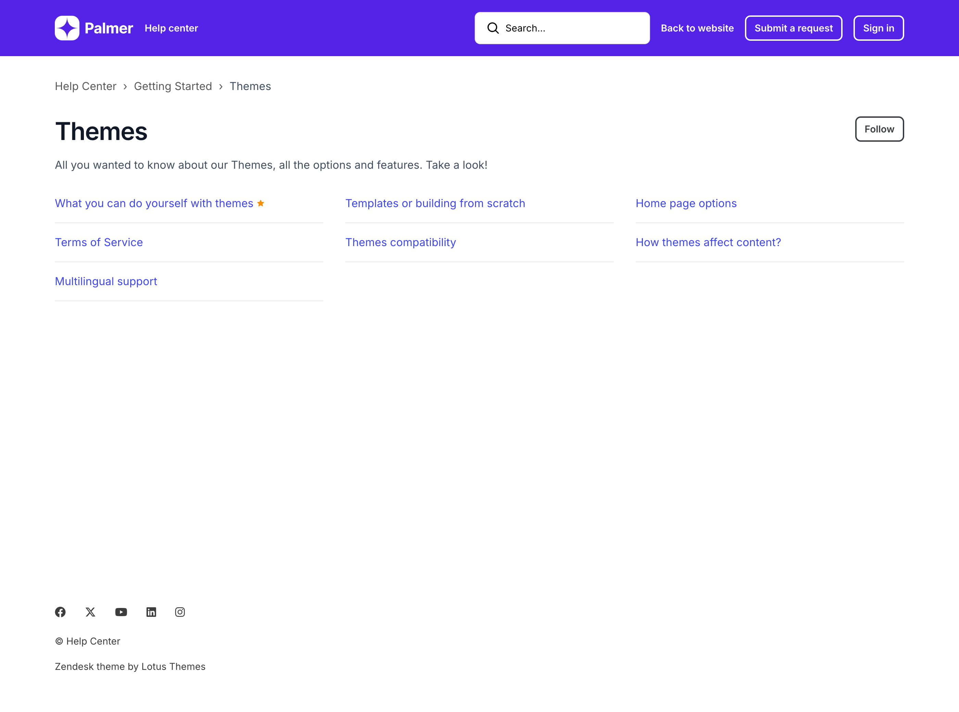Open the X (Twitter) footer icon
This screenshot has height=712, width=959.
click(90, 612)
